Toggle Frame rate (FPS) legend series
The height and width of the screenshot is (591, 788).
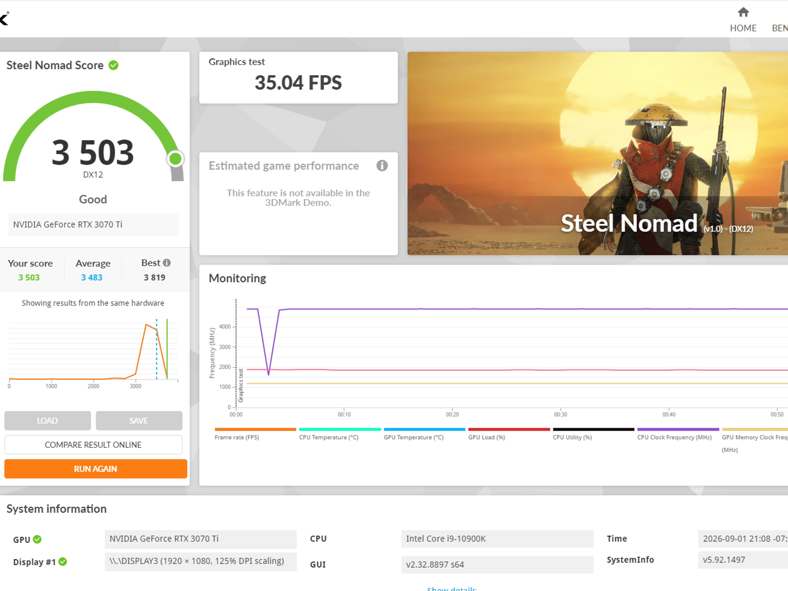coord(255,435)
